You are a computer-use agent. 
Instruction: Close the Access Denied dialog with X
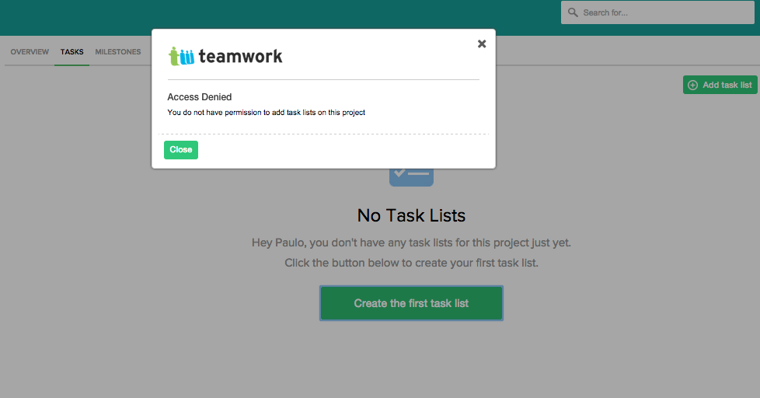pos(481,44)
